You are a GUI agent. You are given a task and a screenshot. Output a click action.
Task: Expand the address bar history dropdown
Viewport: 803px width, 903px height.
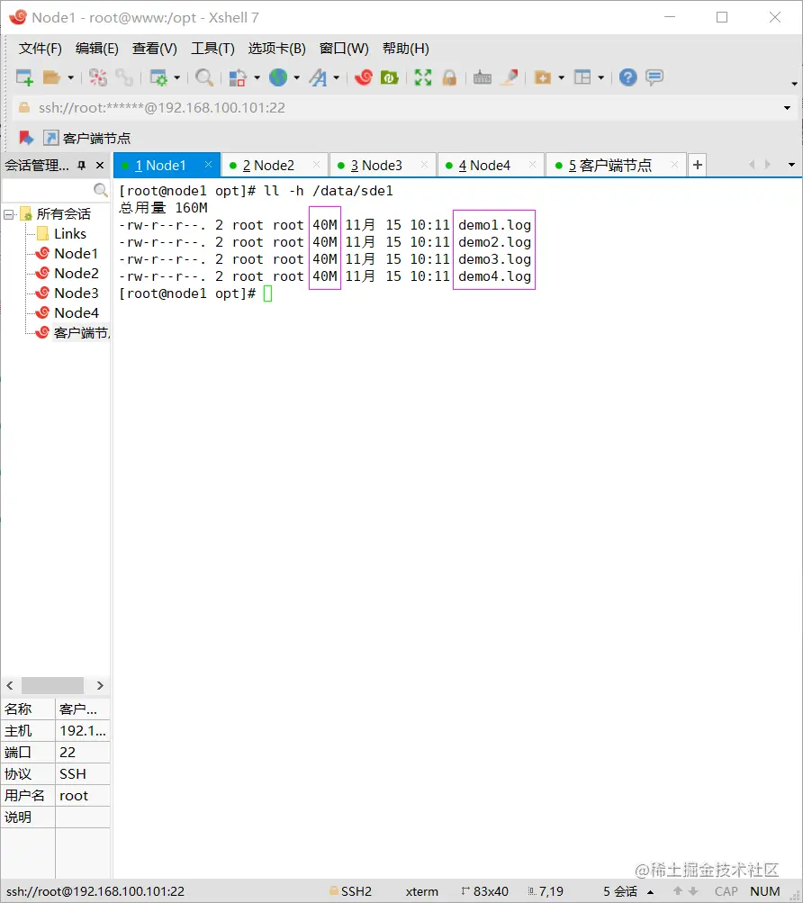pyautogui.click(x=787, y=108)
